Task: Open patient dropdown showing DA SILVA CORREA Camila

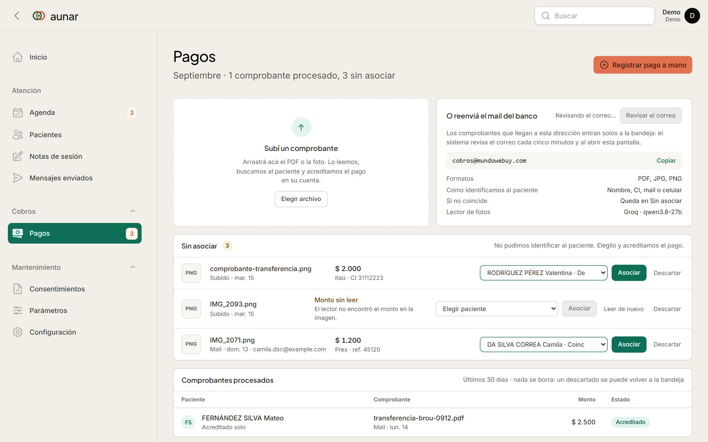Action: click(543, 344)
